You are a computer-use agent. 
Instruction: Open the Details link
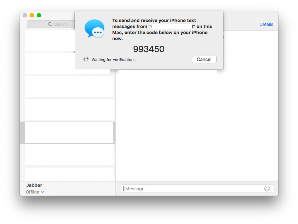click(x=266, y=24)
